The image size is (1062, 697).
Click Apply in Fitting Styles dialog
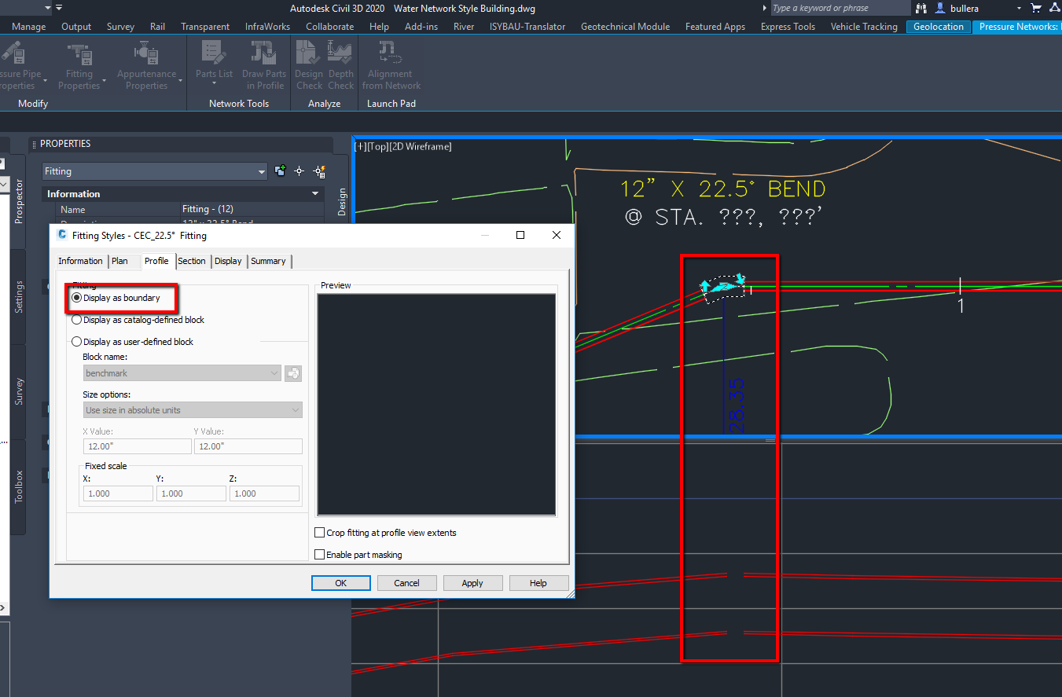472,583
